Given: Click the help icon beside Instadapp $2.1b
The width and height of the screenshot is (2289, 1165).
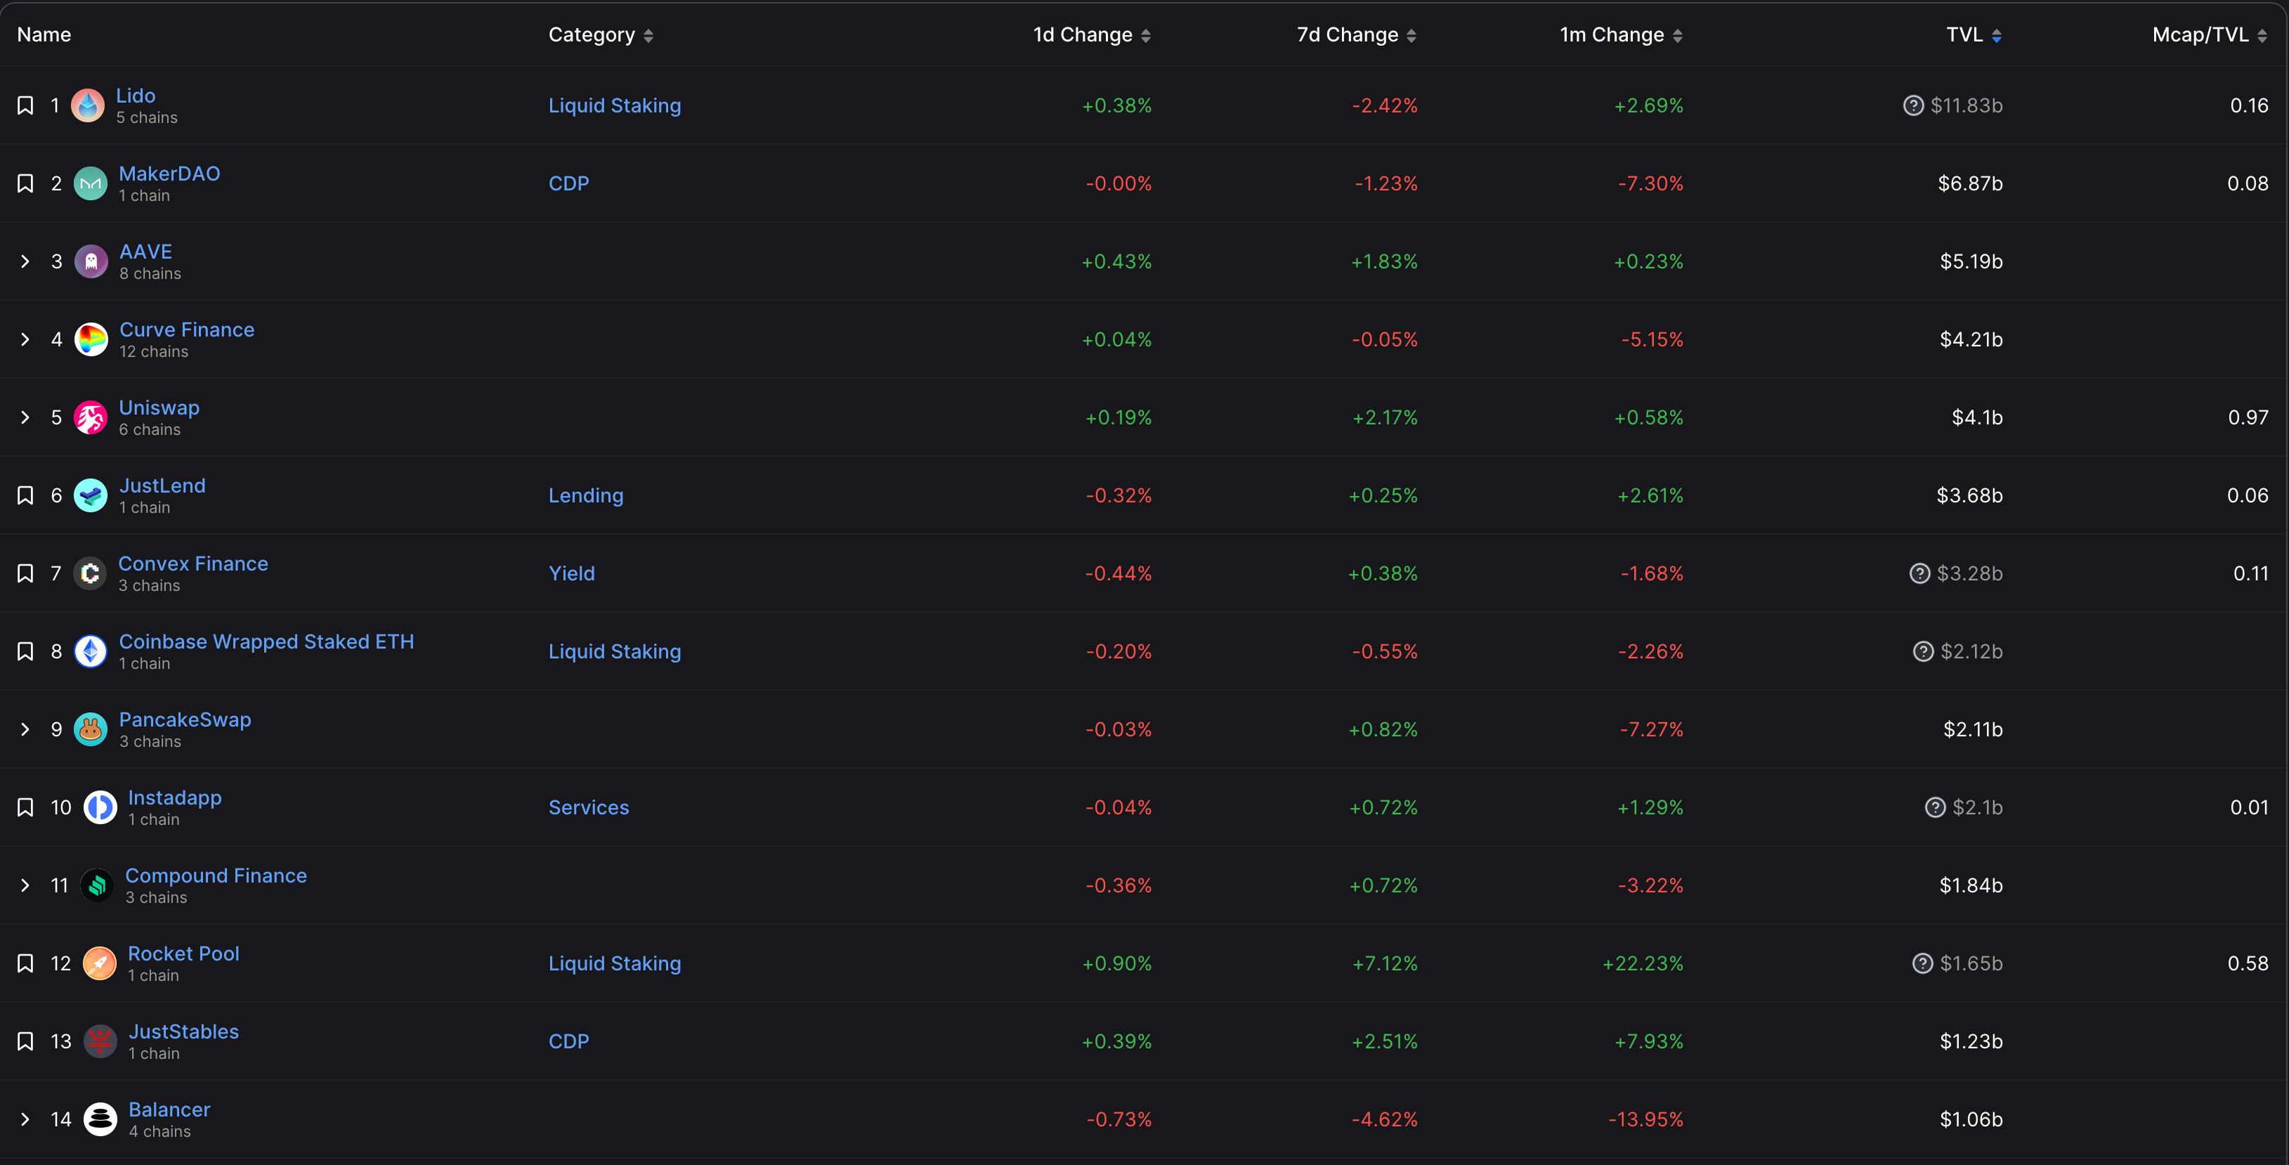Looking at the screenshot, I should 1934,808.
